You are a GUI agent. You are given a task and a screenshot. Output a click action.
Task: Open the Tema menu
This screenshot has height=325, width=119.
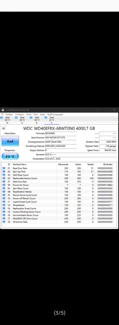29,115
